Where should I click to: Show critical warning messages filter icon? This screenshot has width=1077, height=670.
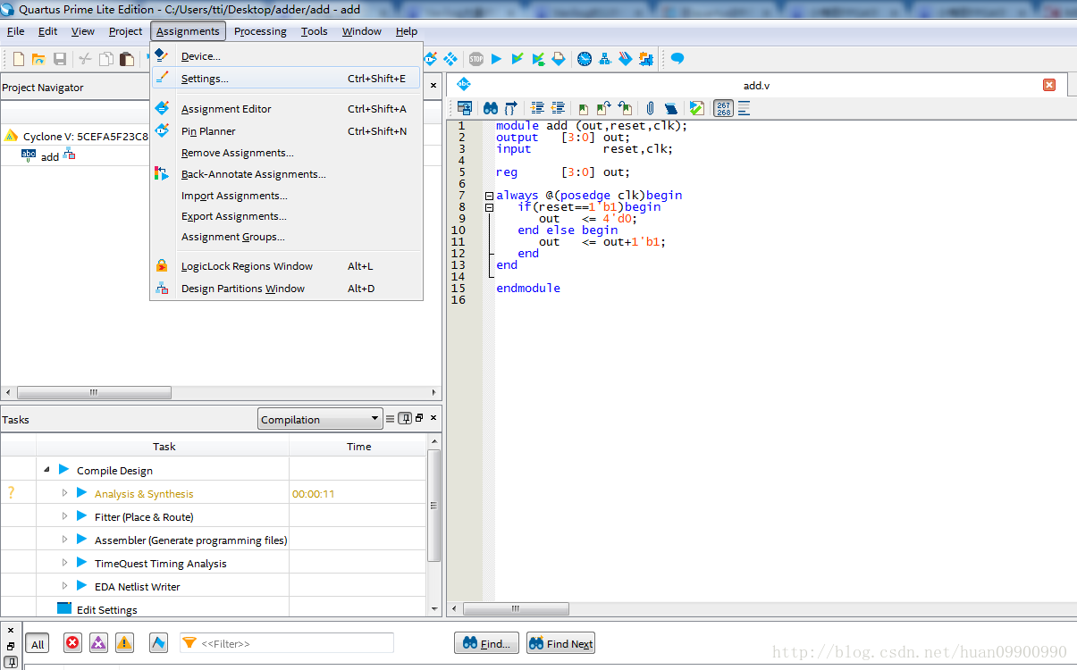98,643
